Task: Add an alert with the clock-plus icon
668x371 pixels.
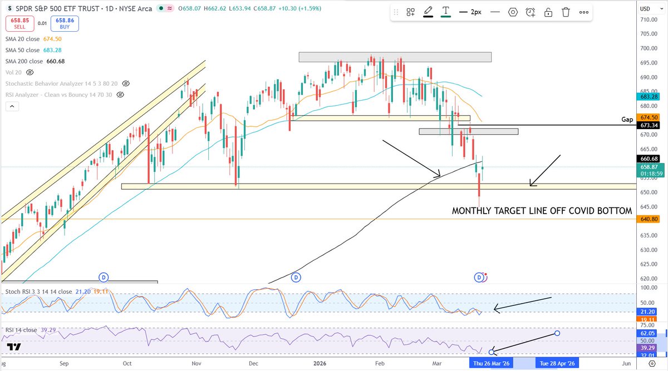Action: click(531, 12)
